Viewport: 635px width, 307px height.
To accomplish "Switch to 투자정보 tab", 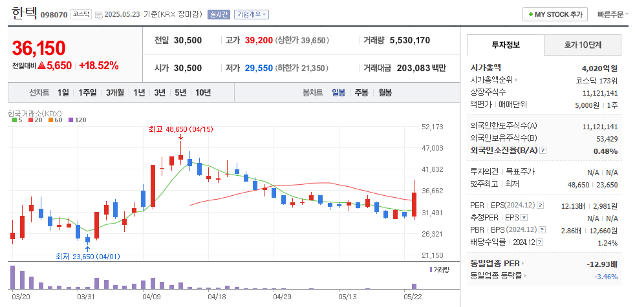I will 506,45.
